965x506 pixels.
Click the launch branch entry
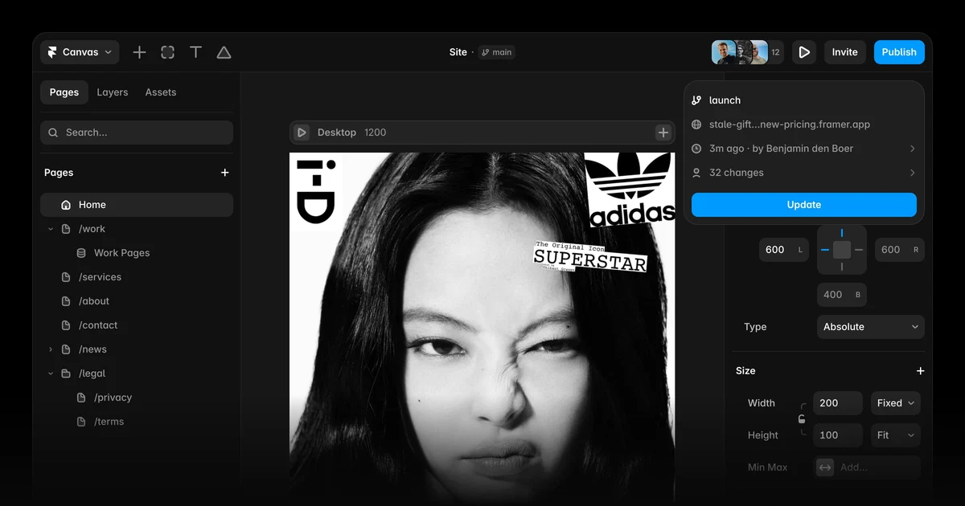point(804,100)
